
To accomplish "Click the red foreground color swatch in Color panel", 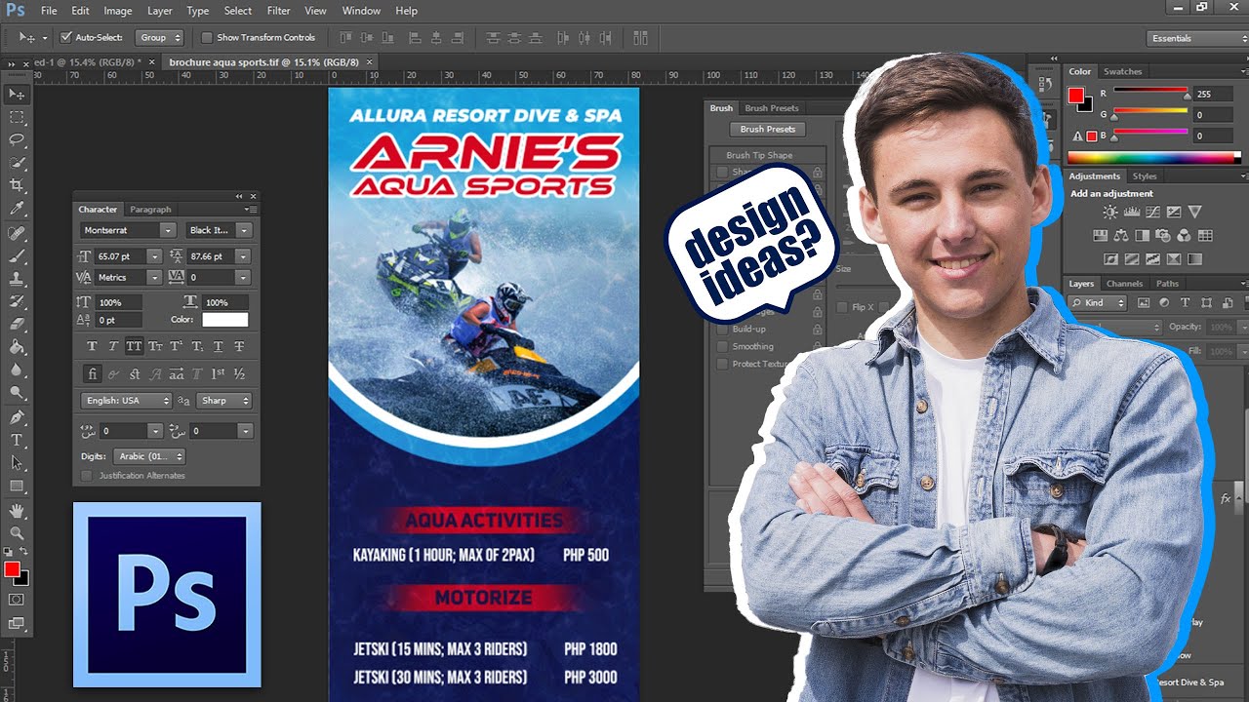I will click(x=1075, y=96).
